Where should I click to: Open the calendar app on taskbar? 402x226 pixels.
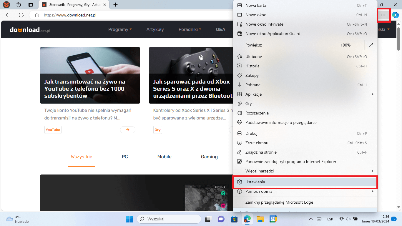click(x=273, y=219)
